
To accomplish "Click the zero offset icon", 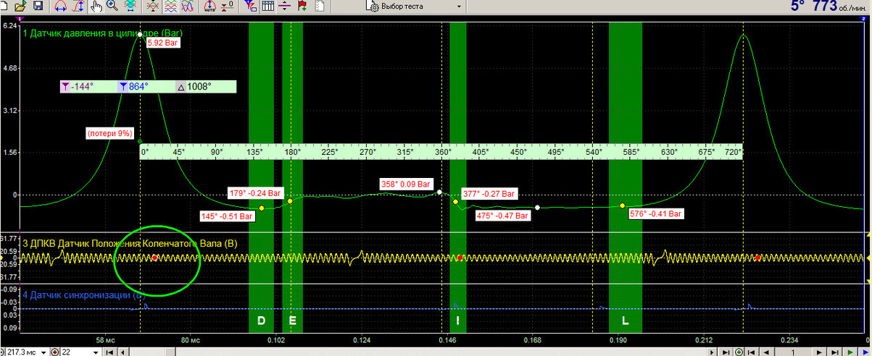I will (x=228, y=7).
